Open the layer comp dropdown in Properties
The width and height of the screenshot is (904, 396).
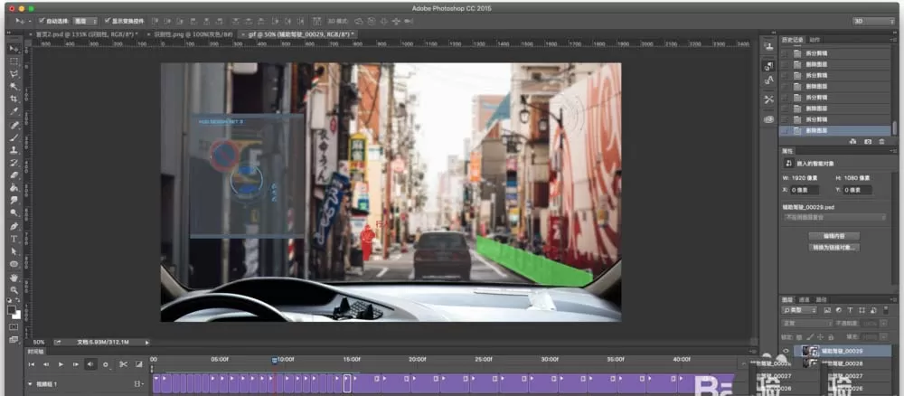tap(833, 217)
